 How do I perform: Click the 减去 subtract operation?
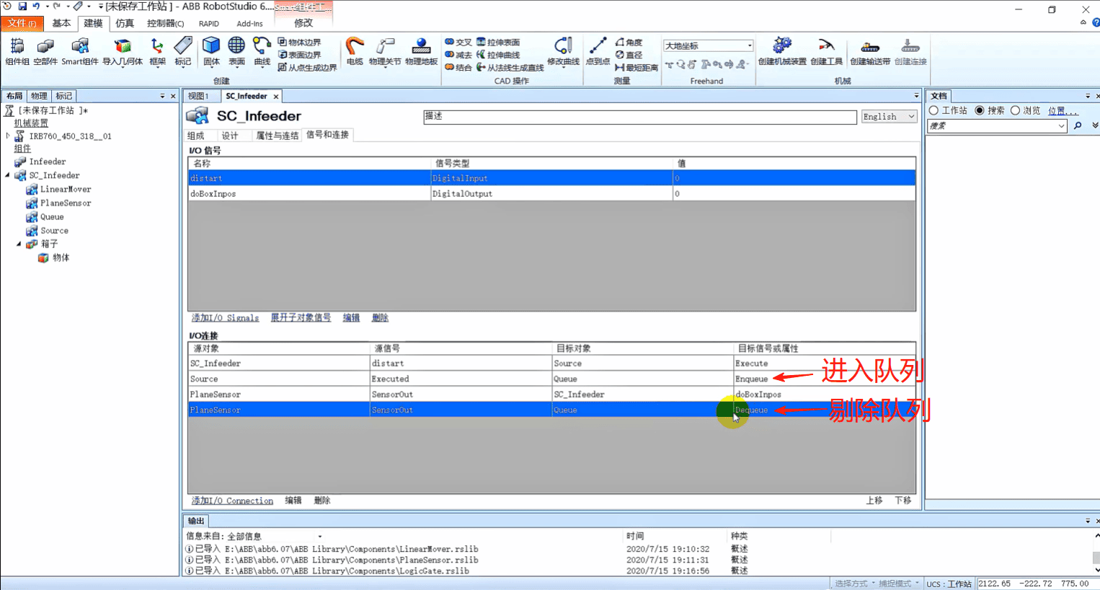tap(458, 55)
